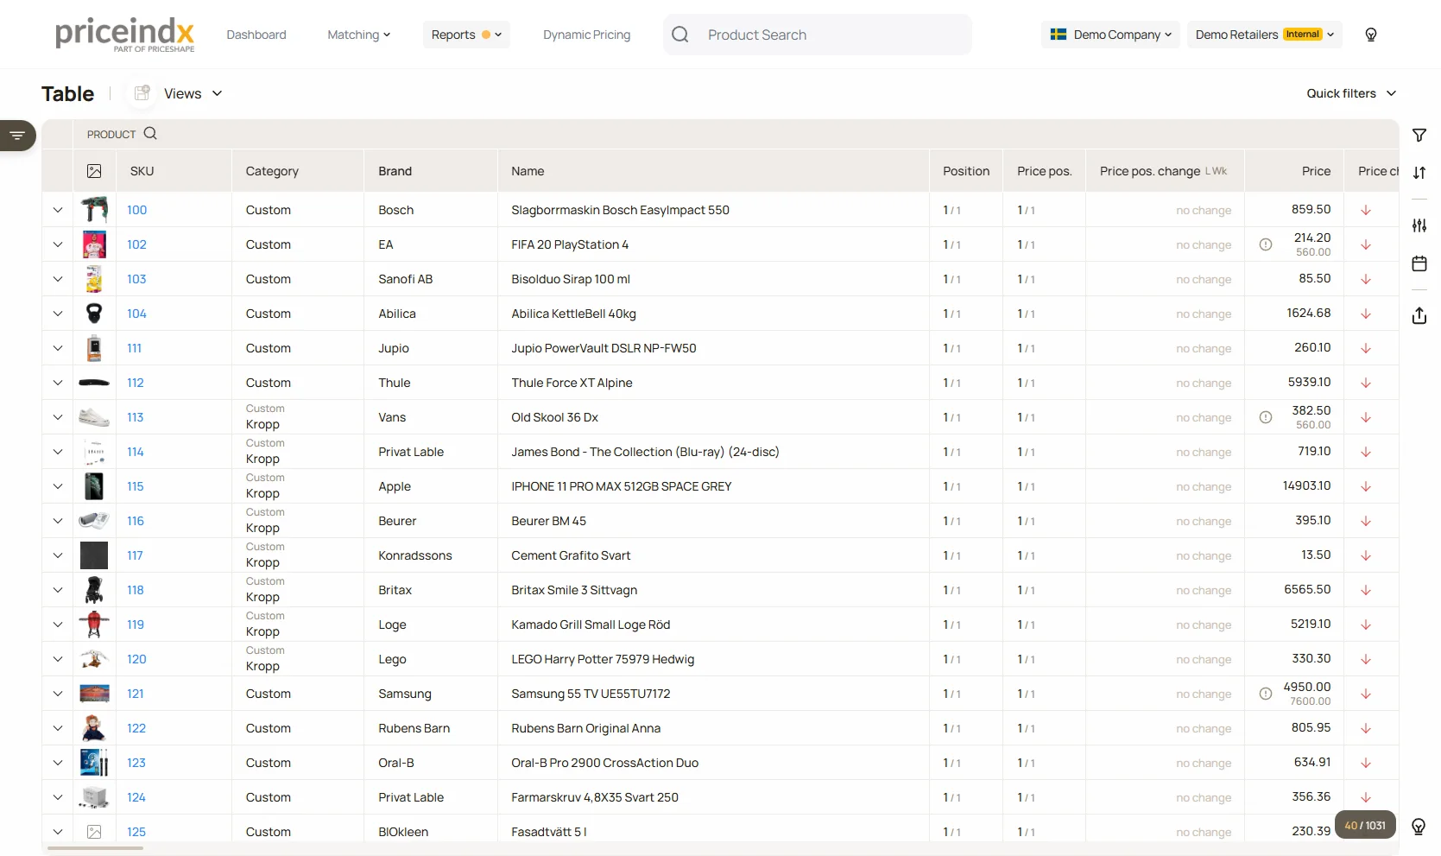Expand row for SKU 112
Screen dimensions: 1441x856
(58, 383)
